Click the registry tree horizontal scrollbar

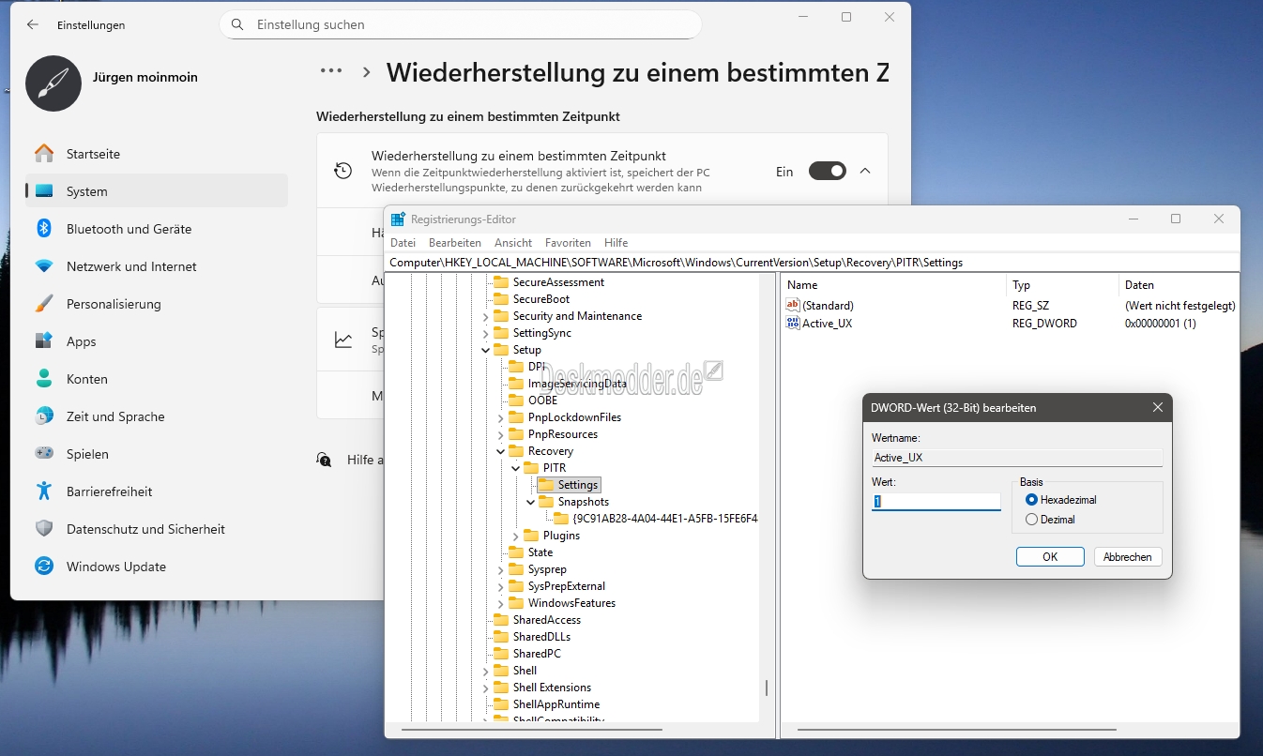click(531, 729)
